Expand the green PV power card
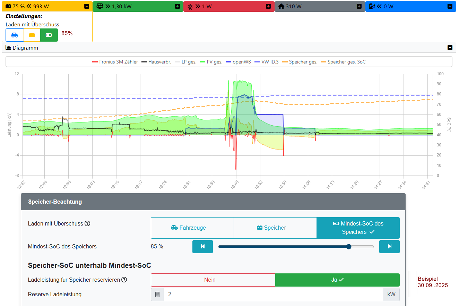Image resolution: width=459 pixels, height=306 pixels. click(177, 6)
